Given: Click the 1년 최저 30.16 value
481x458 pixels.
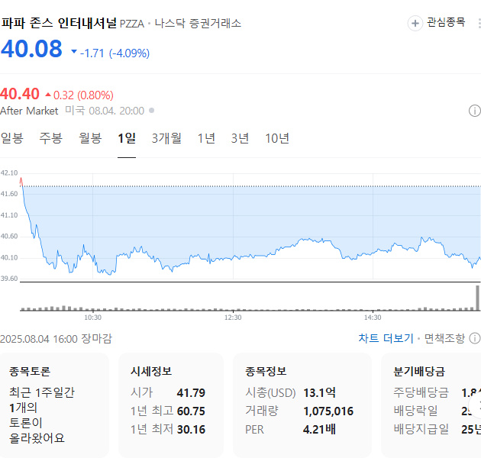Looking at the screenshot, I should (191, 430).
